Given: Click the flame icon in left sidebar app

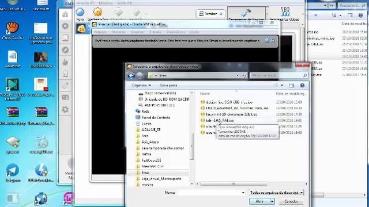Looking at the screenshot, I should point(65,62).
